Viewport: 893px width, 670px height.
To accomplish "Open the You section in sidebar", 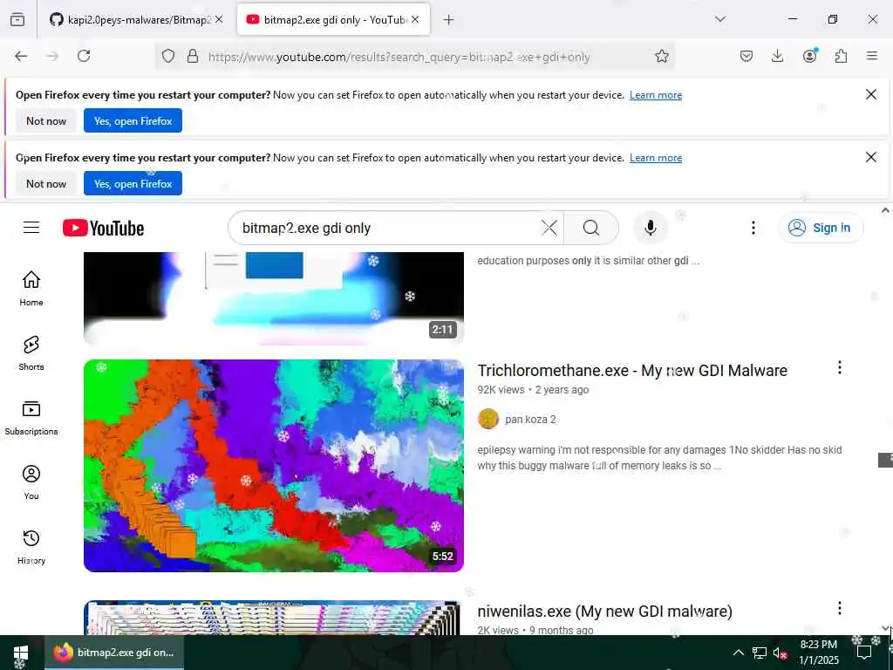I will (x=31, y=482).
